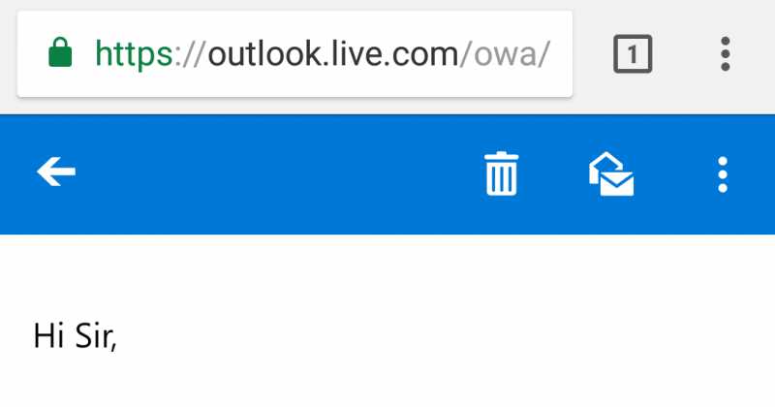Focus the outlook.live.com address bar
Screen dimensions: 775x407
pos(294,54)
